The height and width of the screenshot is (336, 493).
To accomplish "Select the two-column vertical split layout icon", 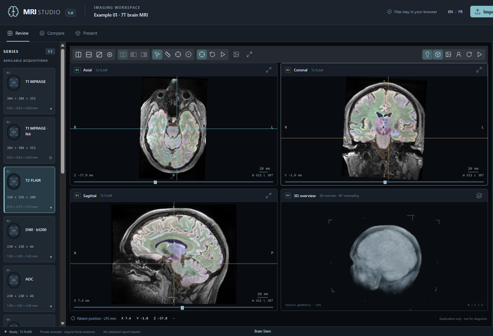I will click(79, 55).
